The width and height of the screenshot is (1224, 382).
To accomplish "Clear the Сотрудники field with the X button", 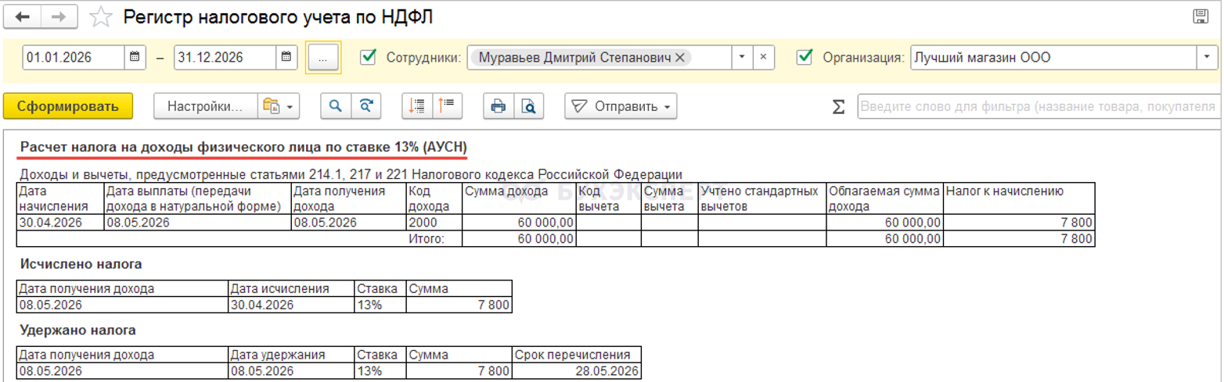I will point(763,57).
